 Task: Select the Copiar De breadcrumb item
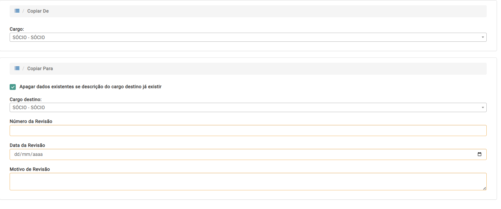38,11
